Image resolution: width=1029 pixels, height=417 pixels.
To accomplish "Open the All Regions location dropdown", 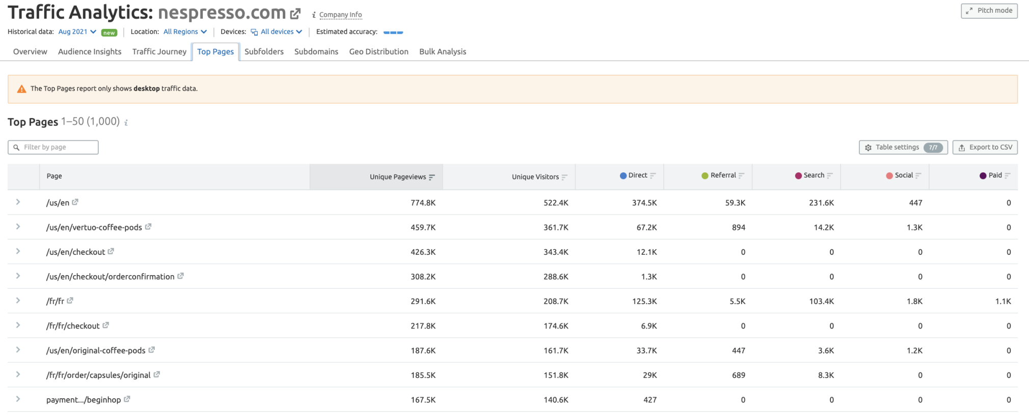I will [185, 32].
